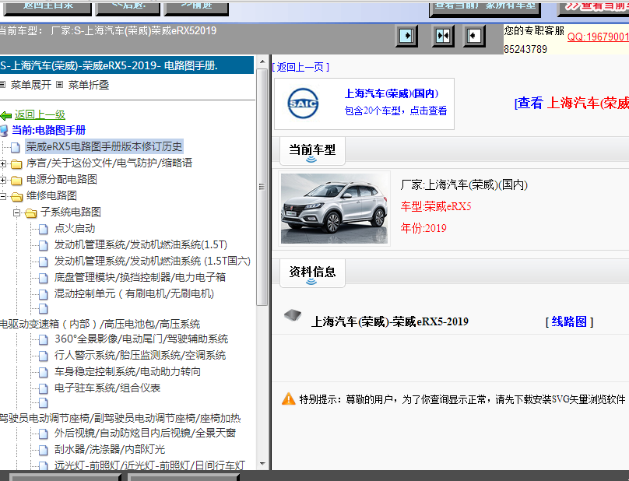Image resolution: width=629 pixels, height=481 pixels.
Task: Click the 菜单折叠 collapse-menu icon
Action: tap(60, 85)
